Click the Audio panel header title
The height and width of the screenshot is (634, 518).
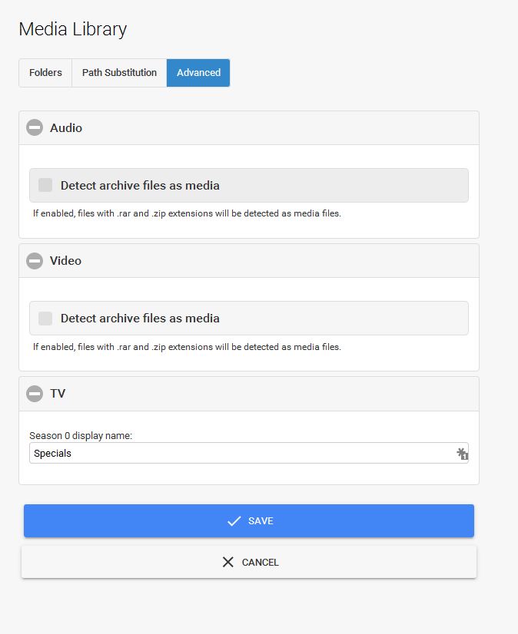click(x=66, y=128)
